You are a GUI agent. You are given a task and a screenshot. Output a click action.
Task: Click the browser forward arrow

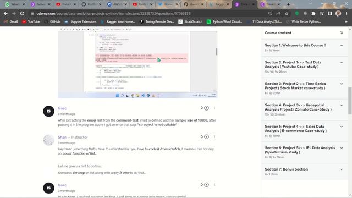pos(14,13)
